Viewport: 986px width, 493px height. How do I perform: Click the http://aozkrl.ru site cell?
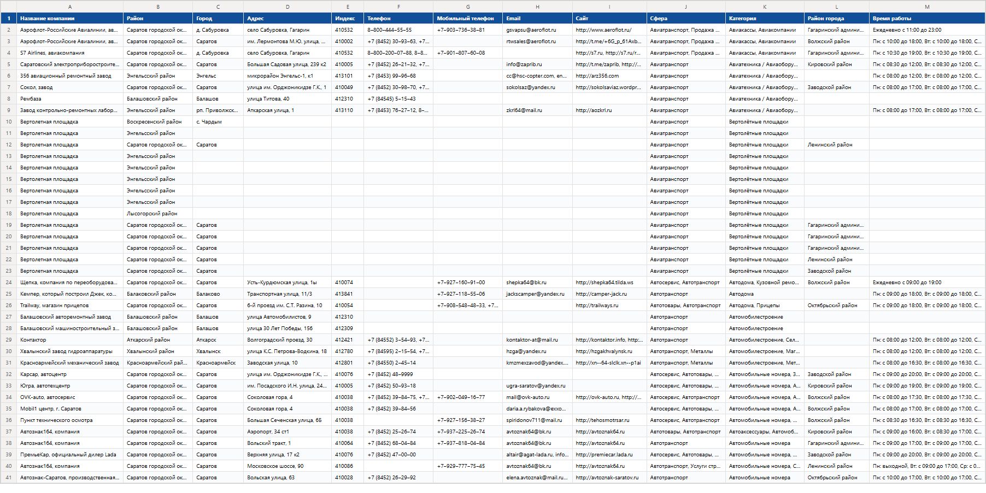(x=609, y=110)
